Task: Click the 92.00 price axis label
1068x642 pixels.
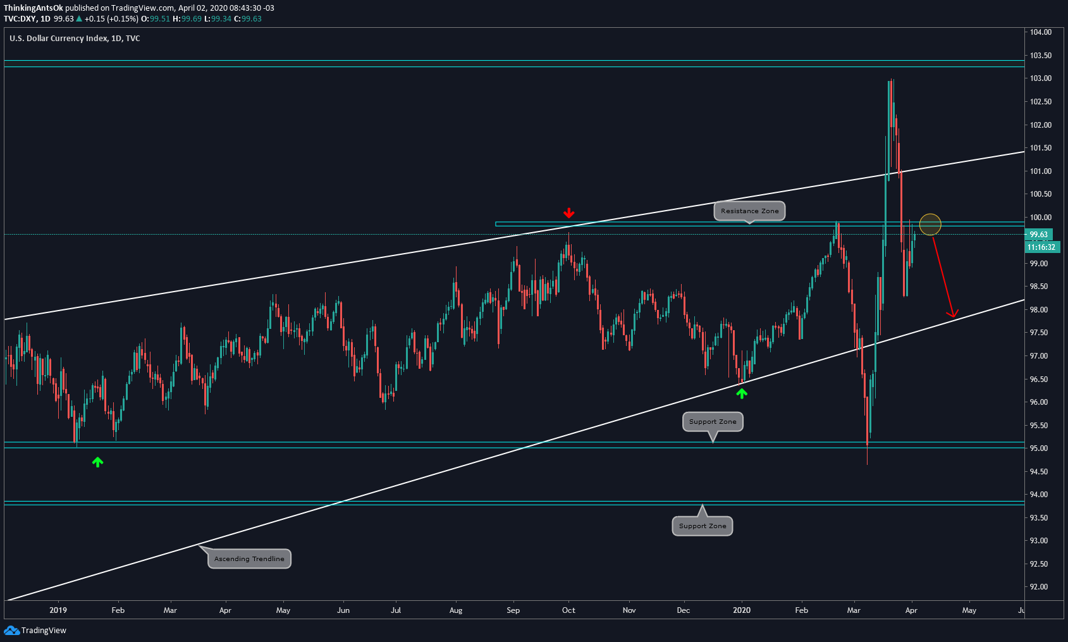Action: coord(1038,587)
